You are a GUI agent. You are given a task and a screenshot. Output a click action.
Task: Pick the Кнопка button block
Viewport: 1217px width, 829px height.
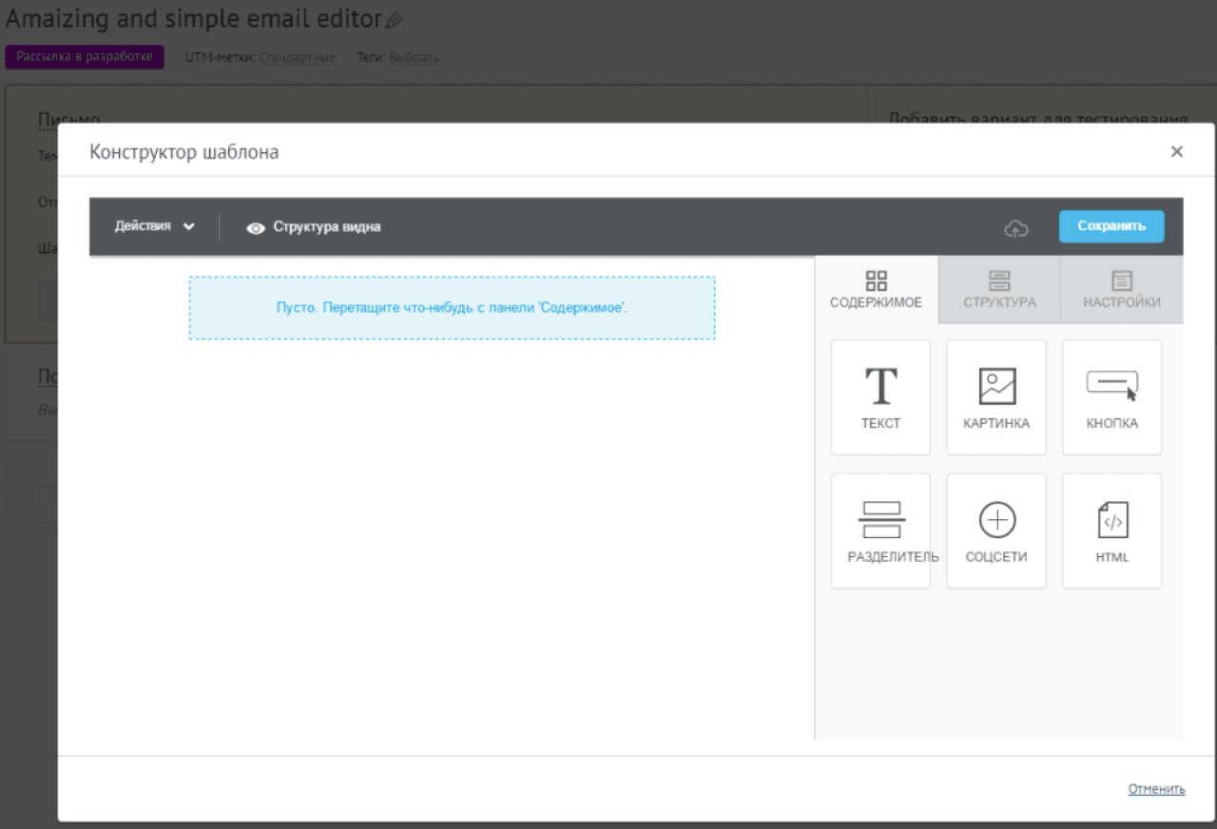pos(1111,397)
